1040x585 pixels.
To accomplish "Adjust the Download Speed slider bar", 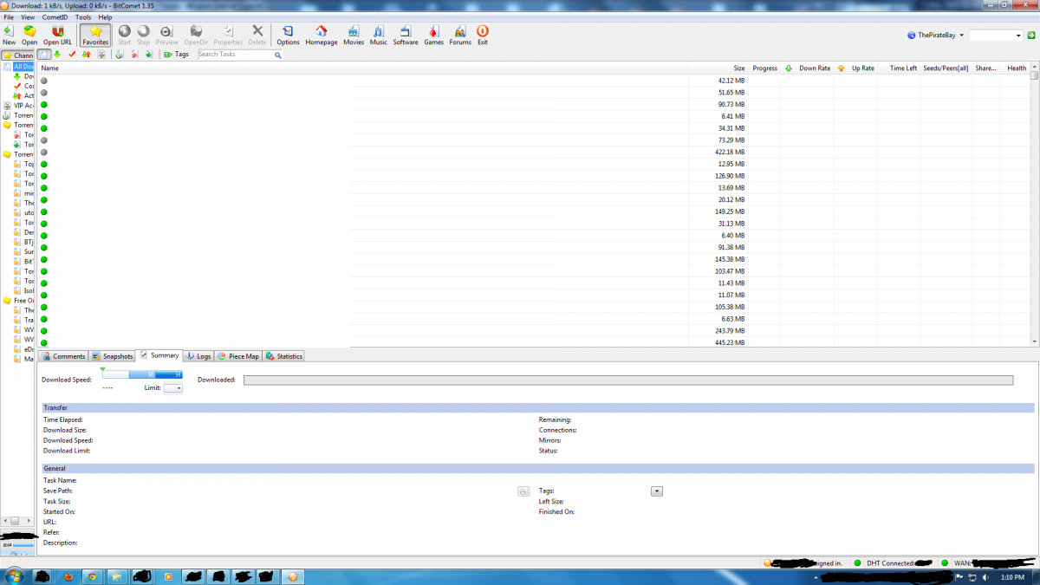I will 142,374.
